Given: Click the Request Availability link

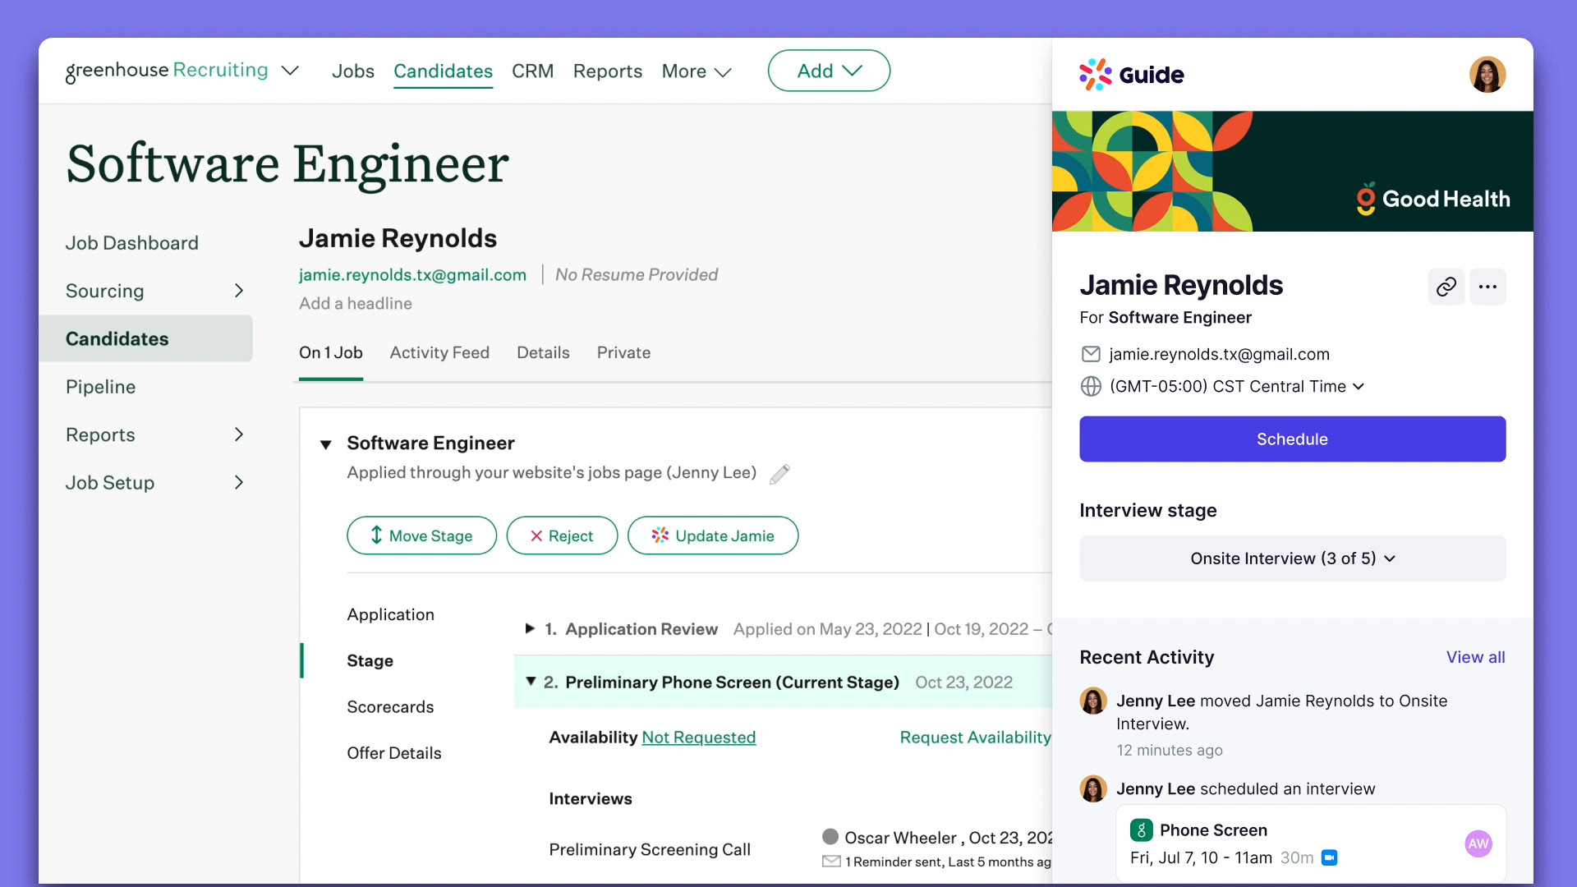Looking at the screenshot, I should [975, 738].
